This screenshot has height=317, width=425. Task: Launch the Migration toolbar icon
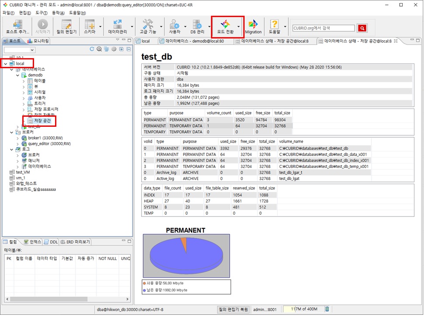tap(253, 27)
